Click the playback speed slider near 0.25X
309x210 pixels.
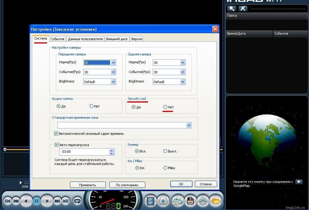[x=26, y=182]
